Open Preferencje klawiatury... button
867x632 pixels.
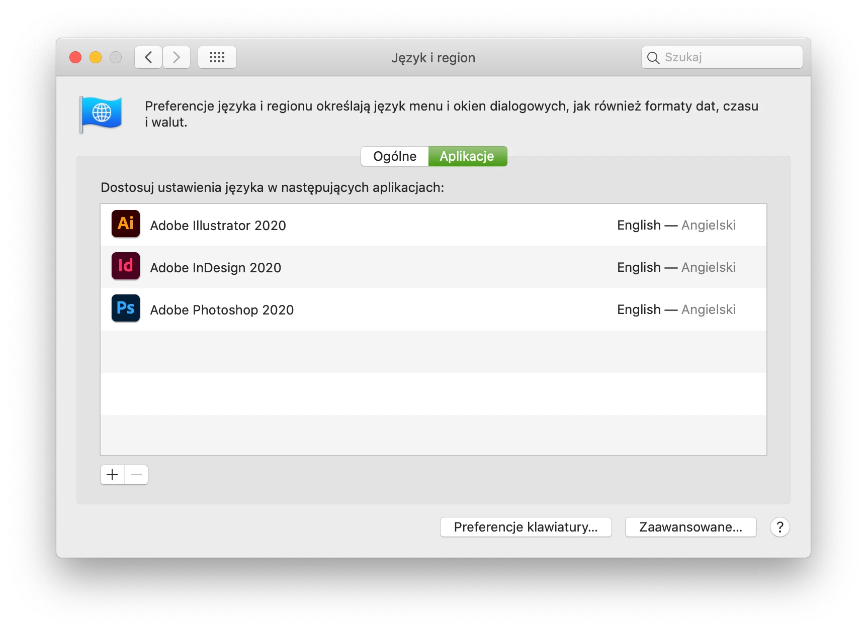(526, 527)
